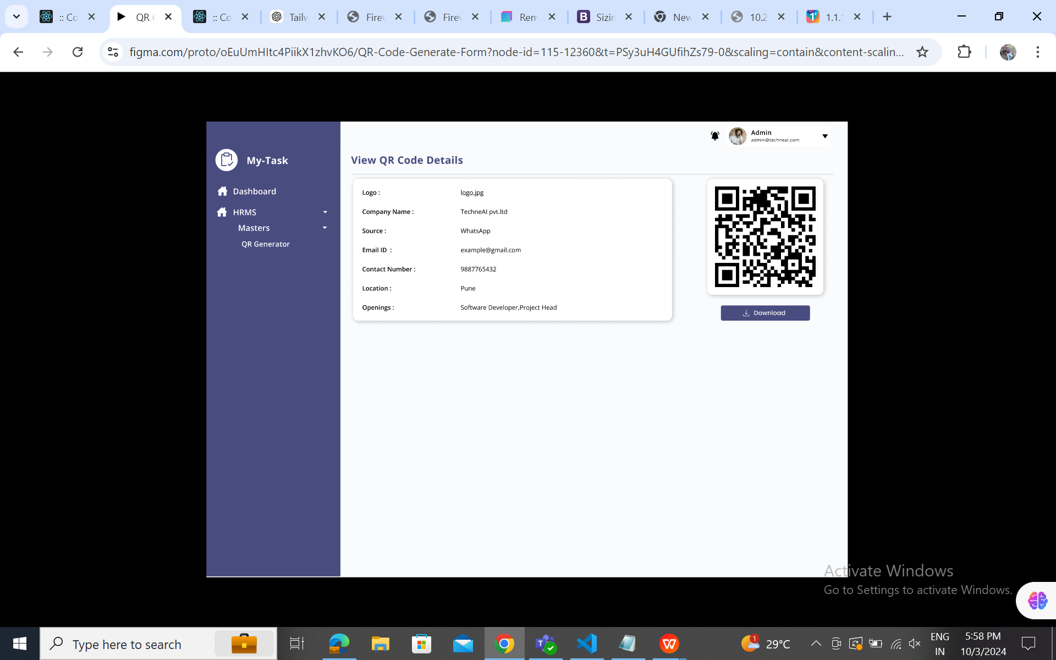Select the HRMS sidebar item

(244, 212)
